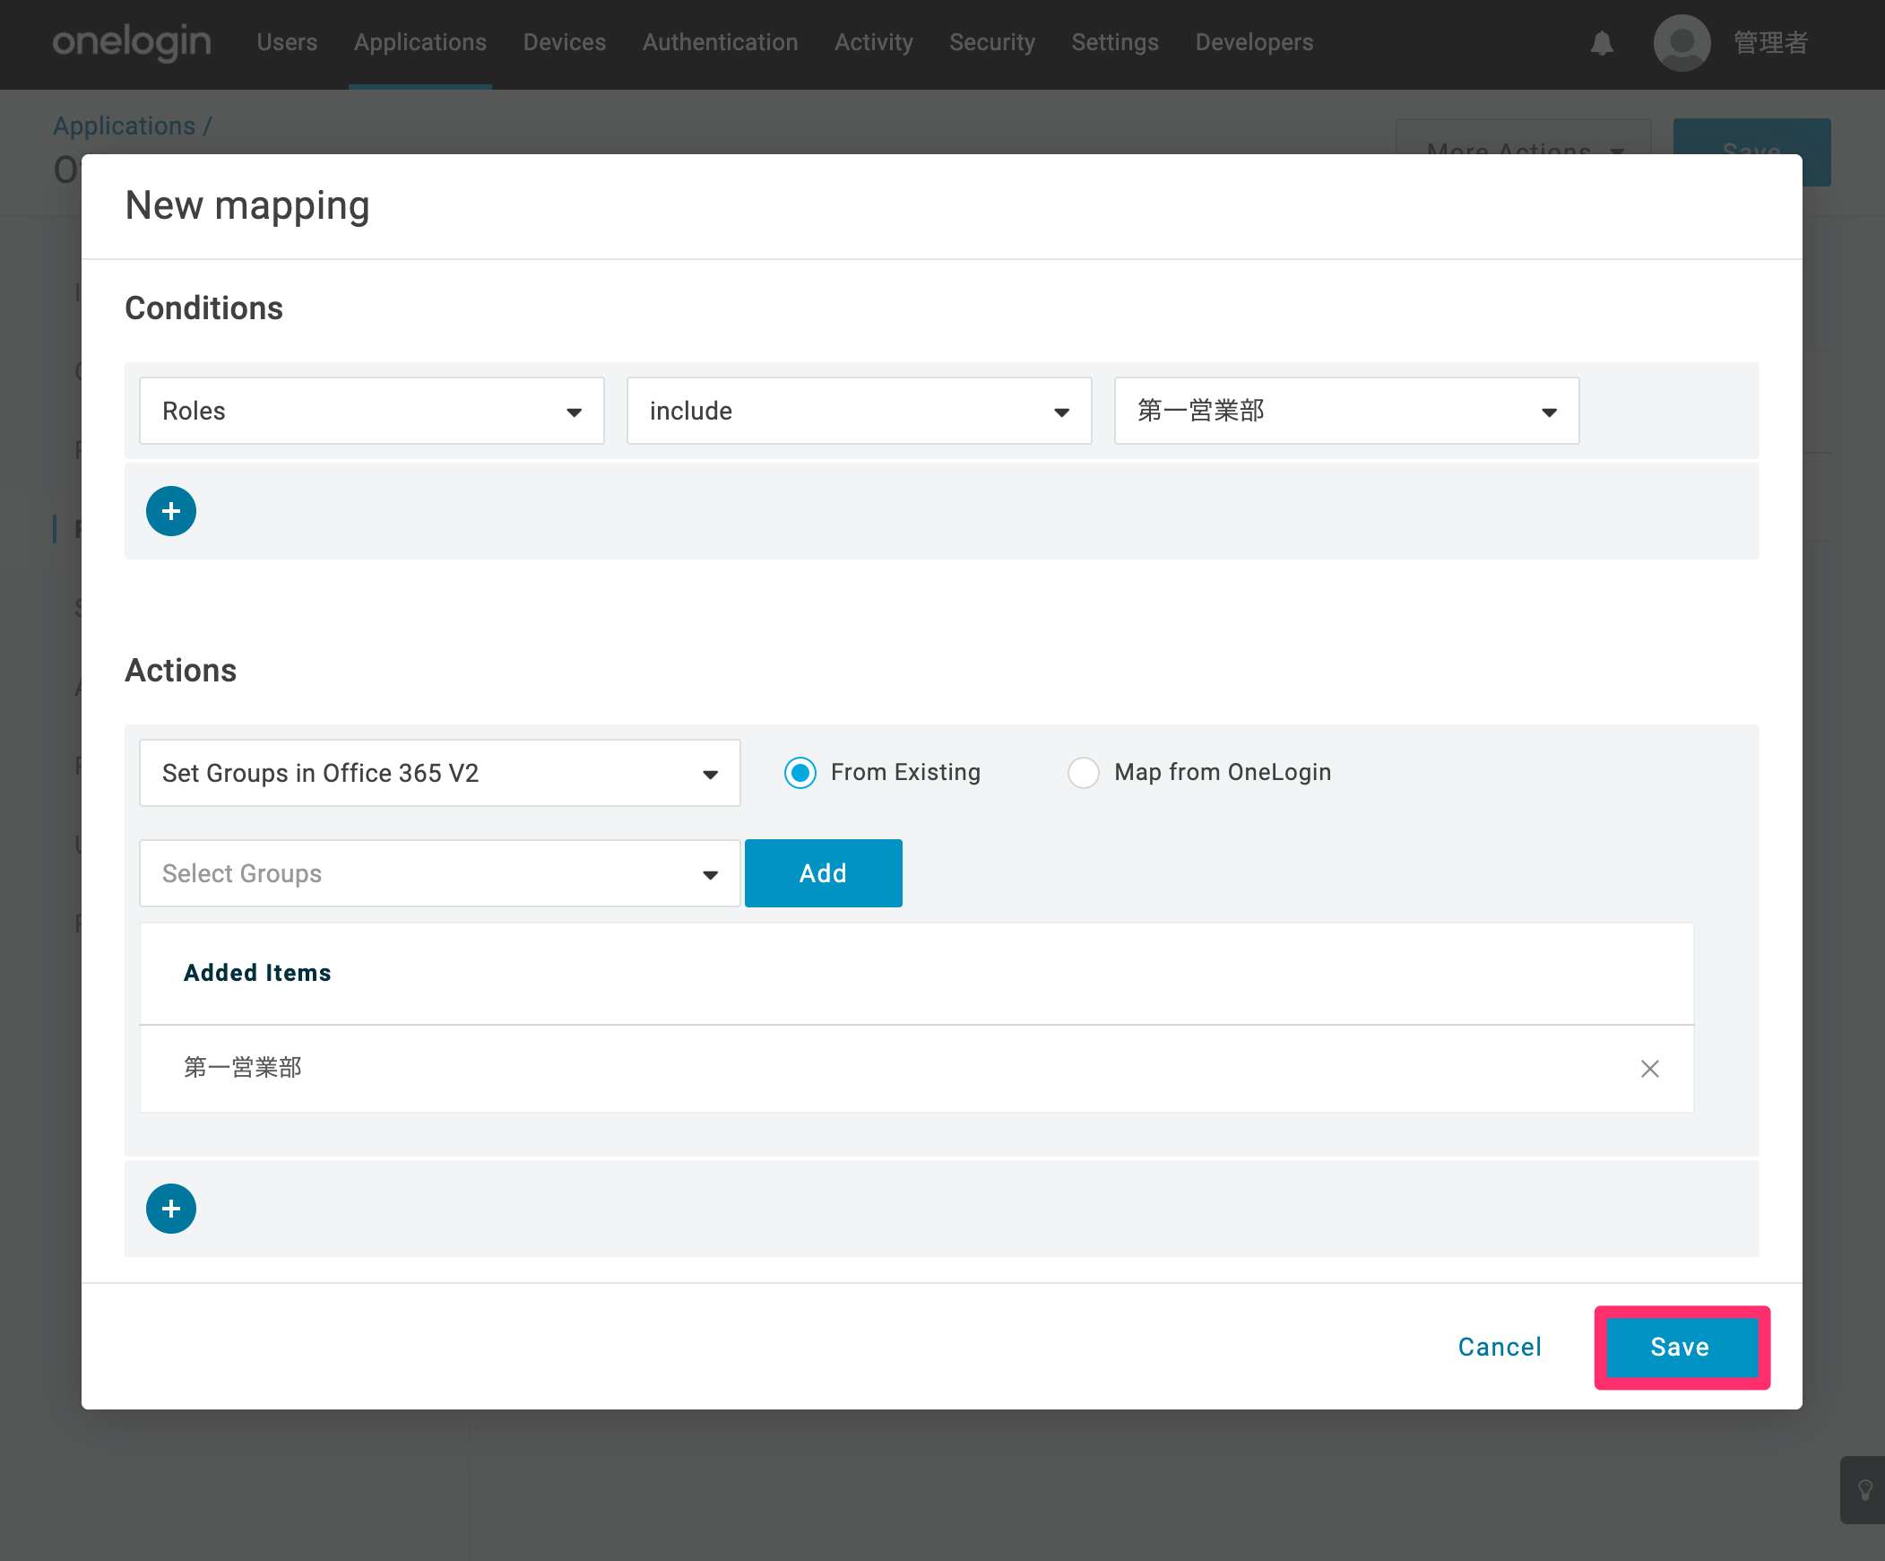Viewport: 1885px width, 1561px height.
Task: Open the 第一営業部 role value dropdown
Action: tap(1346, 412)
